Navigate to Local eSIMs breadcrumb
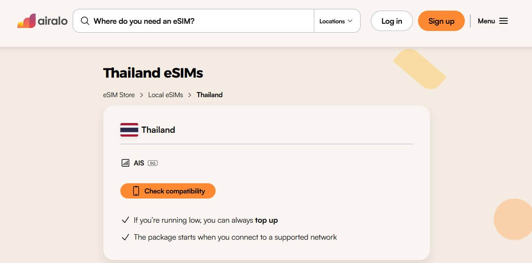This screenshot has width=532, height=263. [x=165, y=95]
